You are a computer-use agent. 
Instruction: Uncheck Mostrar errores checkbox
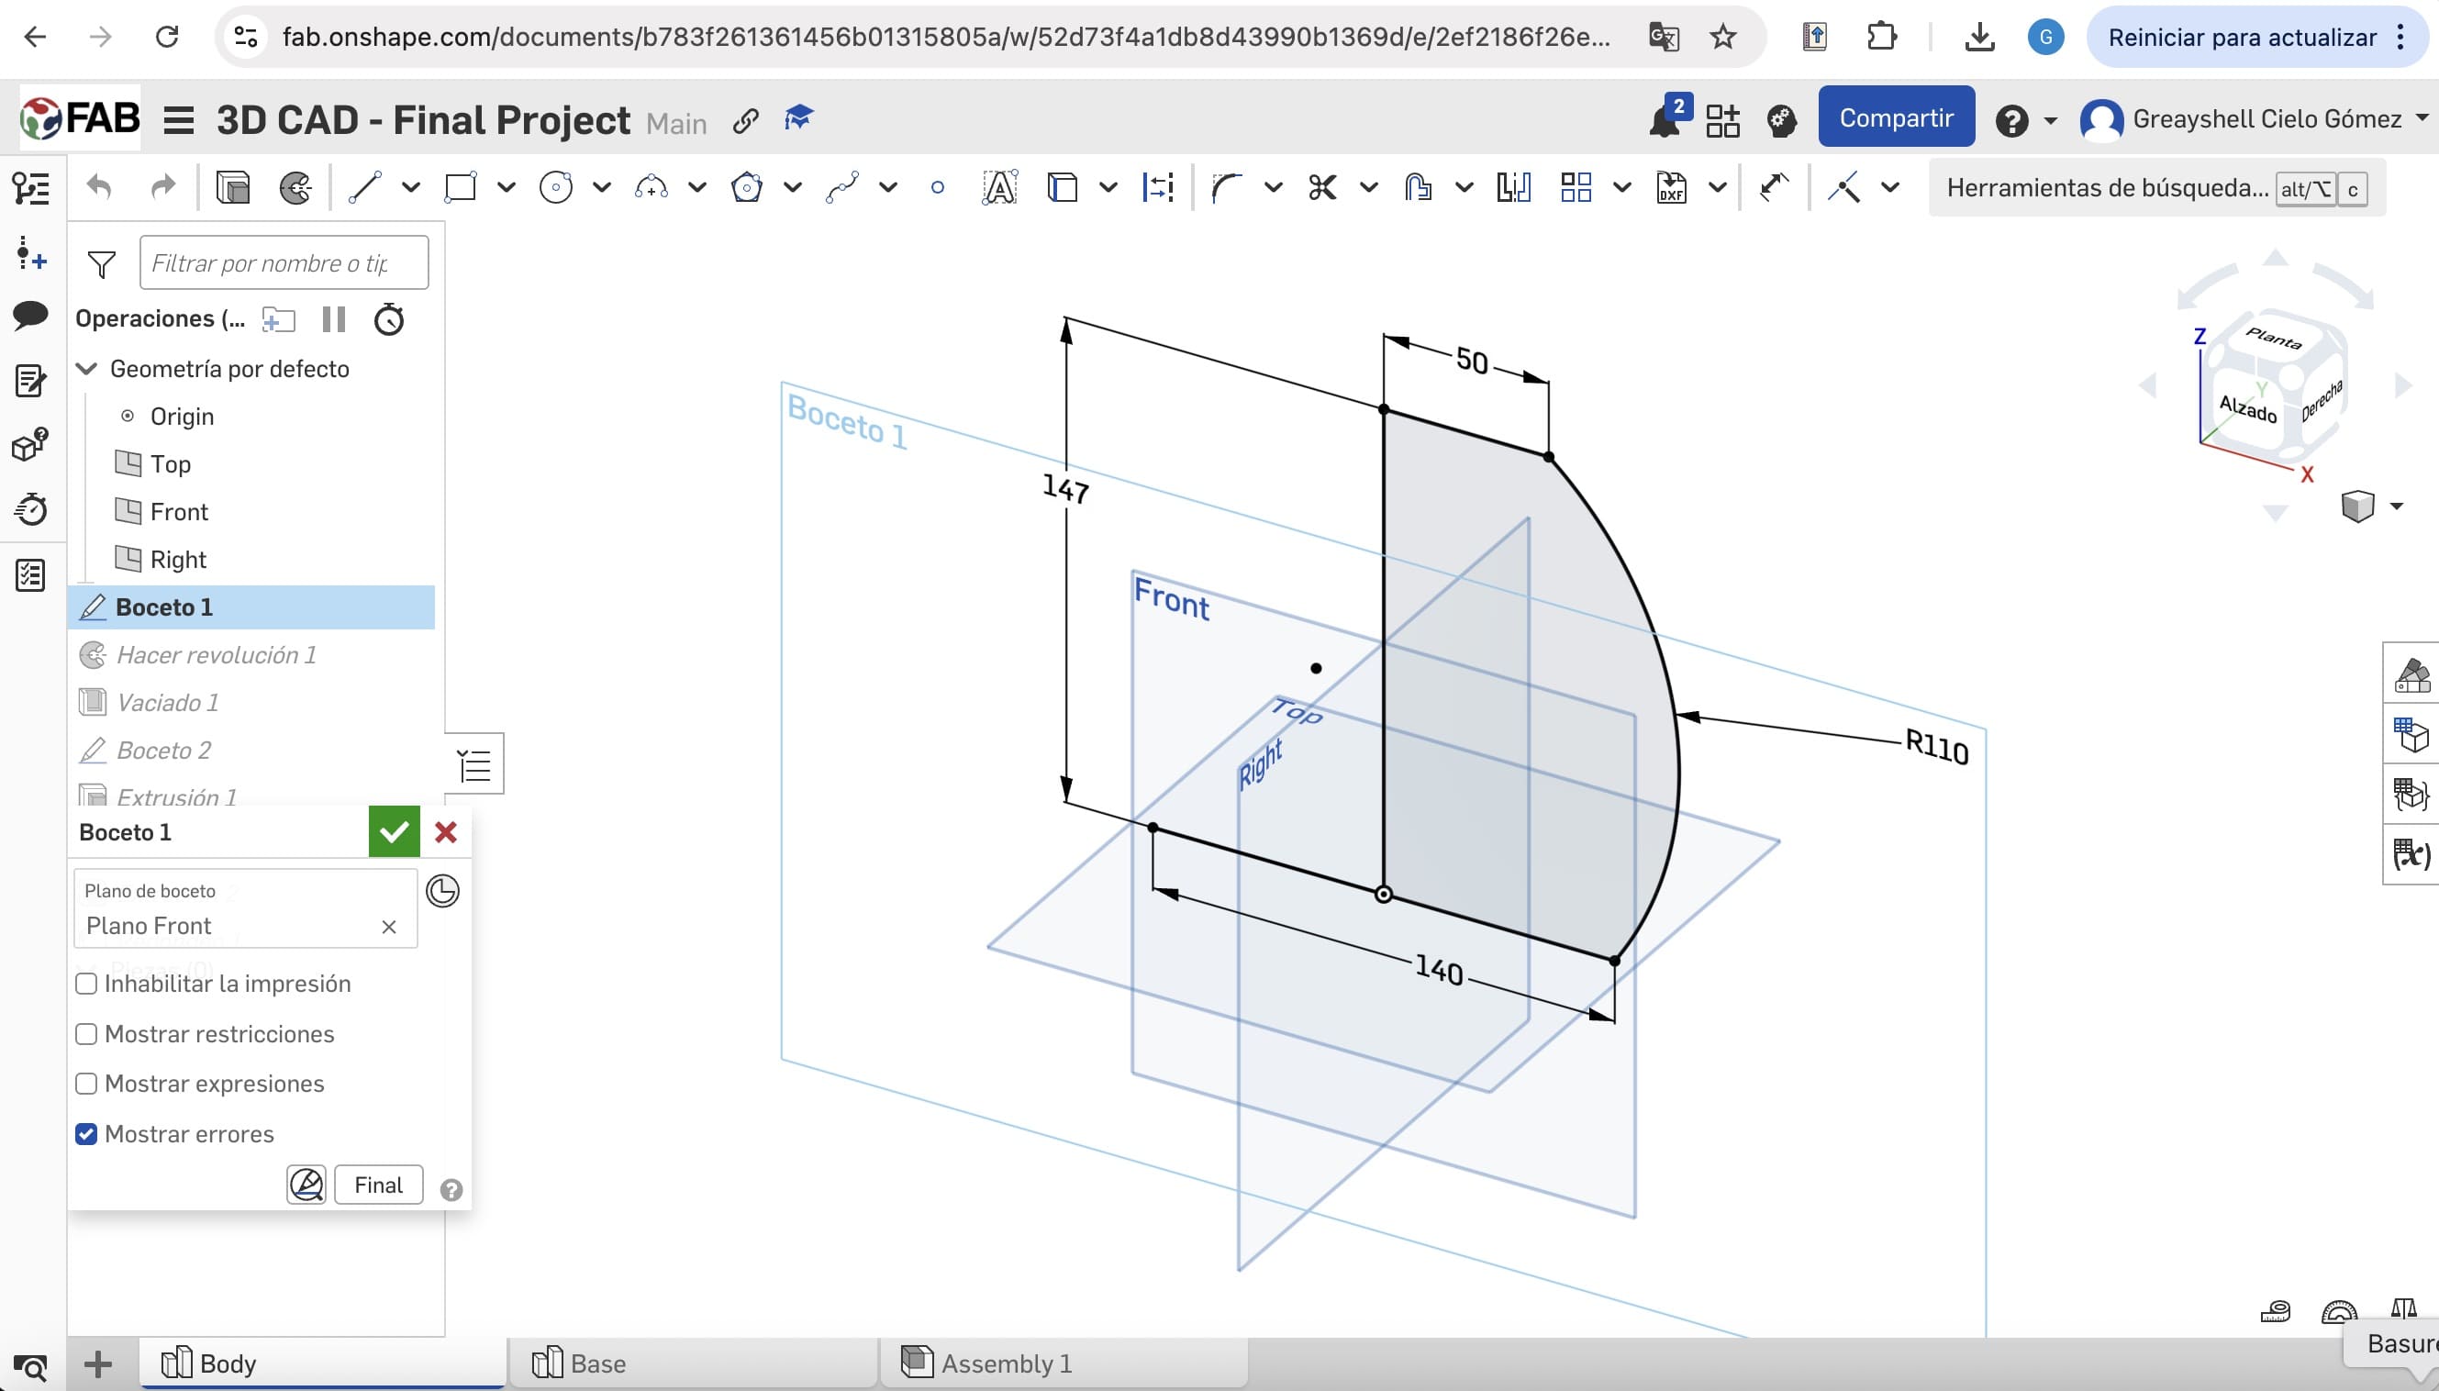pos(87,1134)
